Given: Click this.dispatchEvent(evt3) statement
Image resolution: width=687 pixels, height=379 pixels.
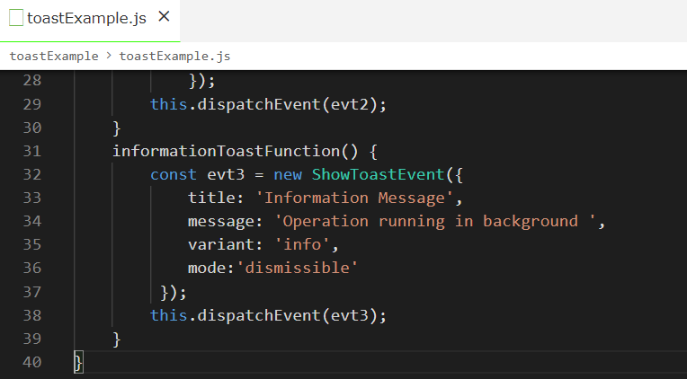Looking at the screenshot, I should (269, 315).
